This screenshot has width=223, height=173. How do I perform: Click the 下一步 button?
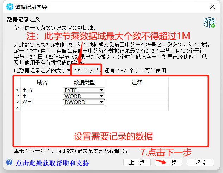(x=169, y=162)
